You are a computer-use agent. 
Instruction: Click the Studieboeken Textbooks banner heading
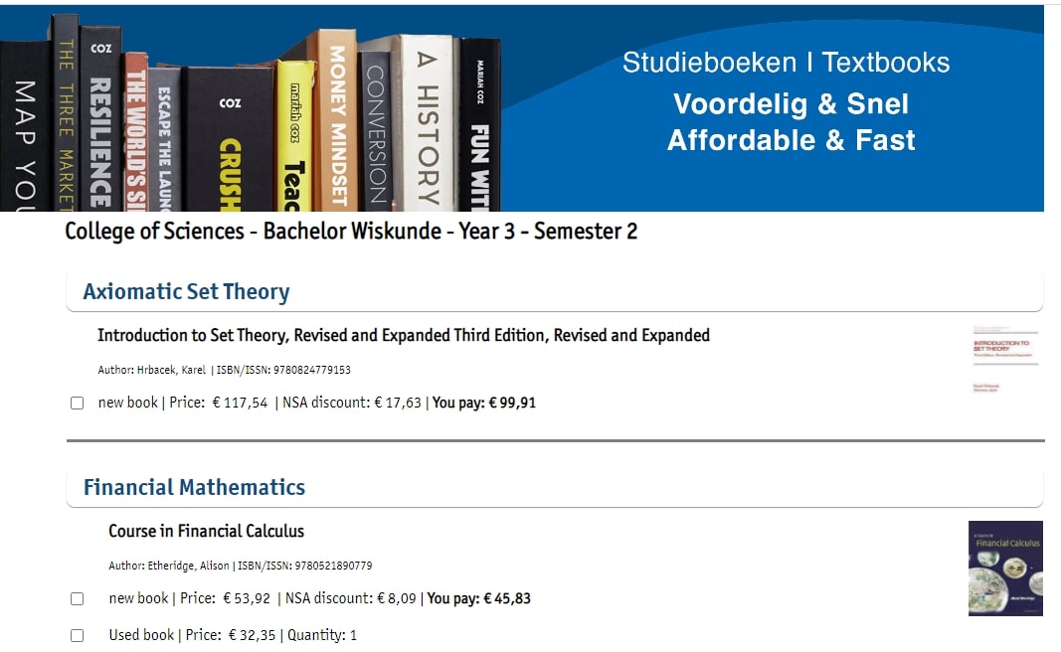point(786,63)
